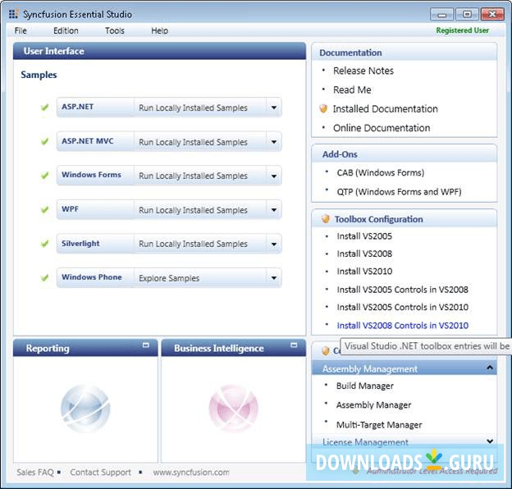Run locally installed ASP.NET MVC samples

[x=193, y=142]
